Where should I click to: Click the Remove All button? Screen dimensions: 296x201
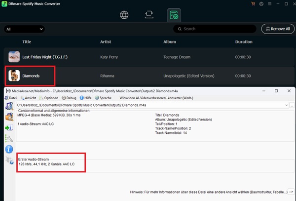[278, 29]
